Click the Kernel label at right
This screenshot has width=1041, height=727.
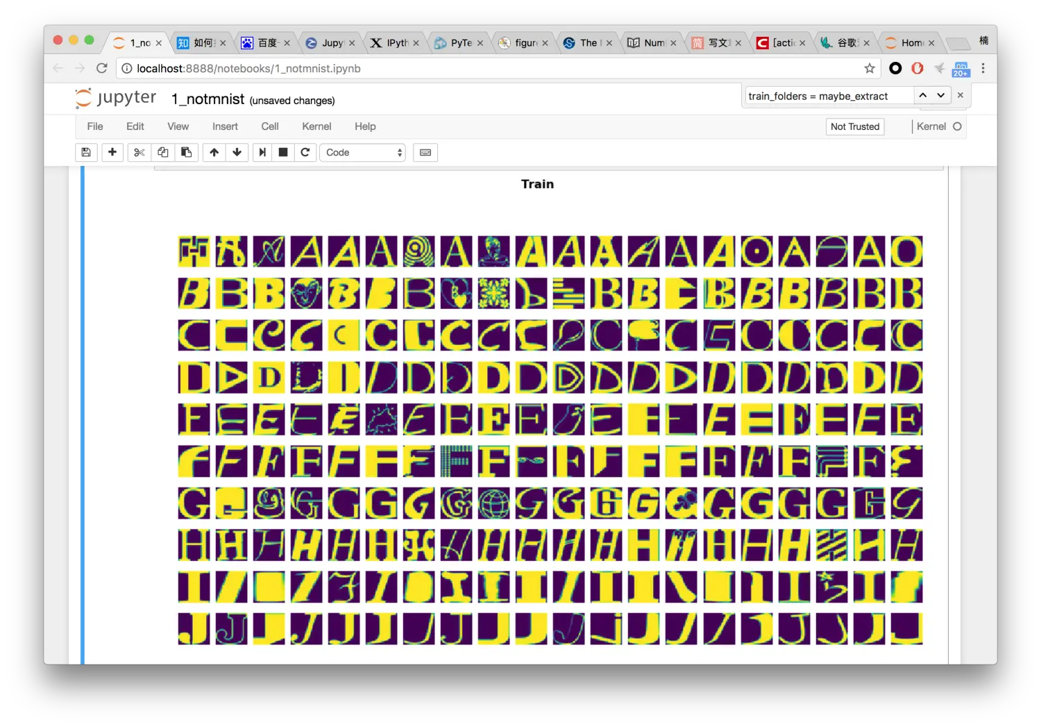click(x=931, y=126)
